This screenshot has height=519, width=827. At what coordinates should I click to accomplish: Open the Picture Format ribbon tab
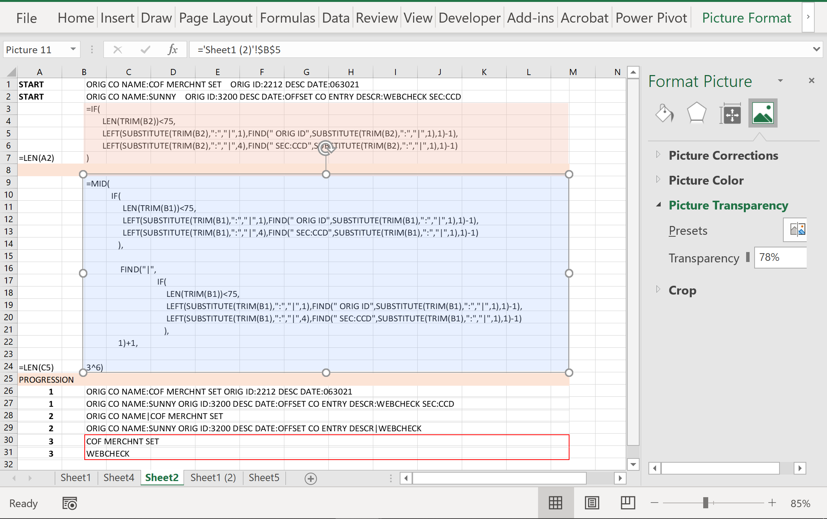click(x=747, y=18)
